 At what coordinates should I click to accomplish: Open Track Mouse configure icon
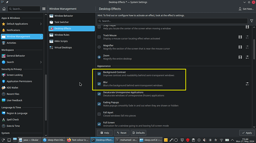pos(247,37)
